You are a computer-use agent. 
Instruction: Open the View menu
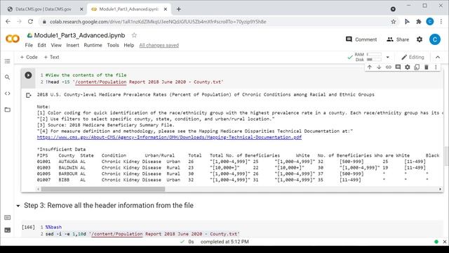56,45
